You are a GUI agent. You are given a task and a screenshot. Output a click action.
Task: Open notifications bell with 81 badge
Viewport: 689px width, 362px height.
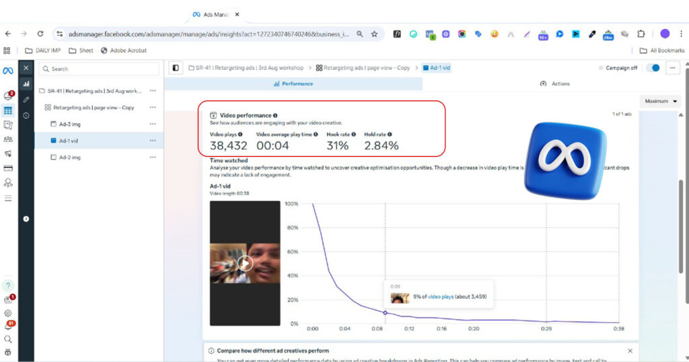click(x=9, y=326)
